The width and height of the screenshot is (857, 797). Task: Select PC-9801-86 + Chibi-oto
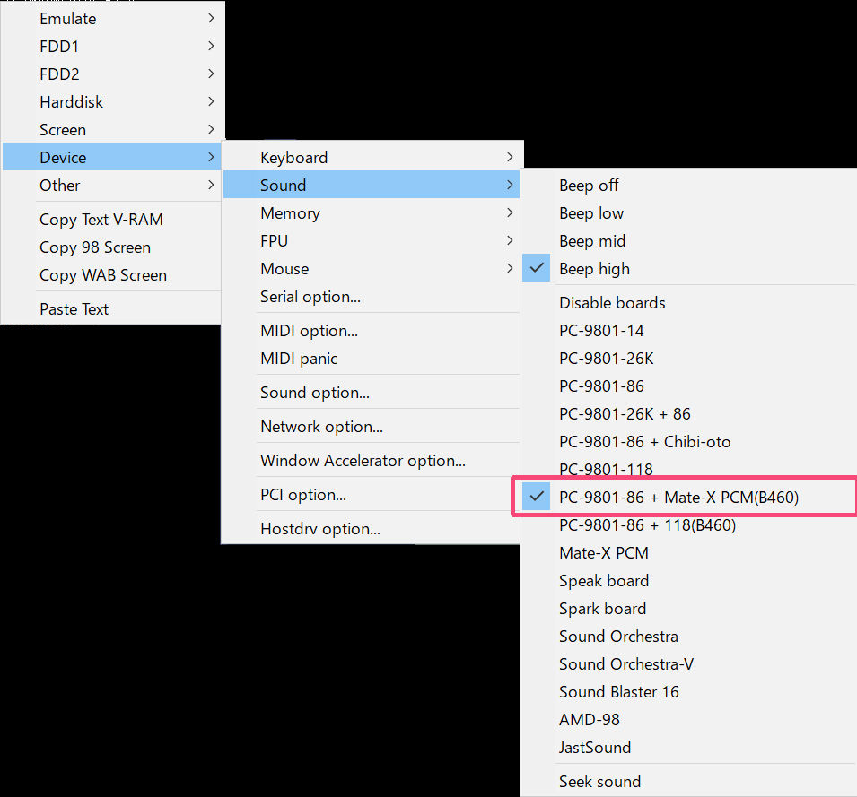[x=689, y=442]
